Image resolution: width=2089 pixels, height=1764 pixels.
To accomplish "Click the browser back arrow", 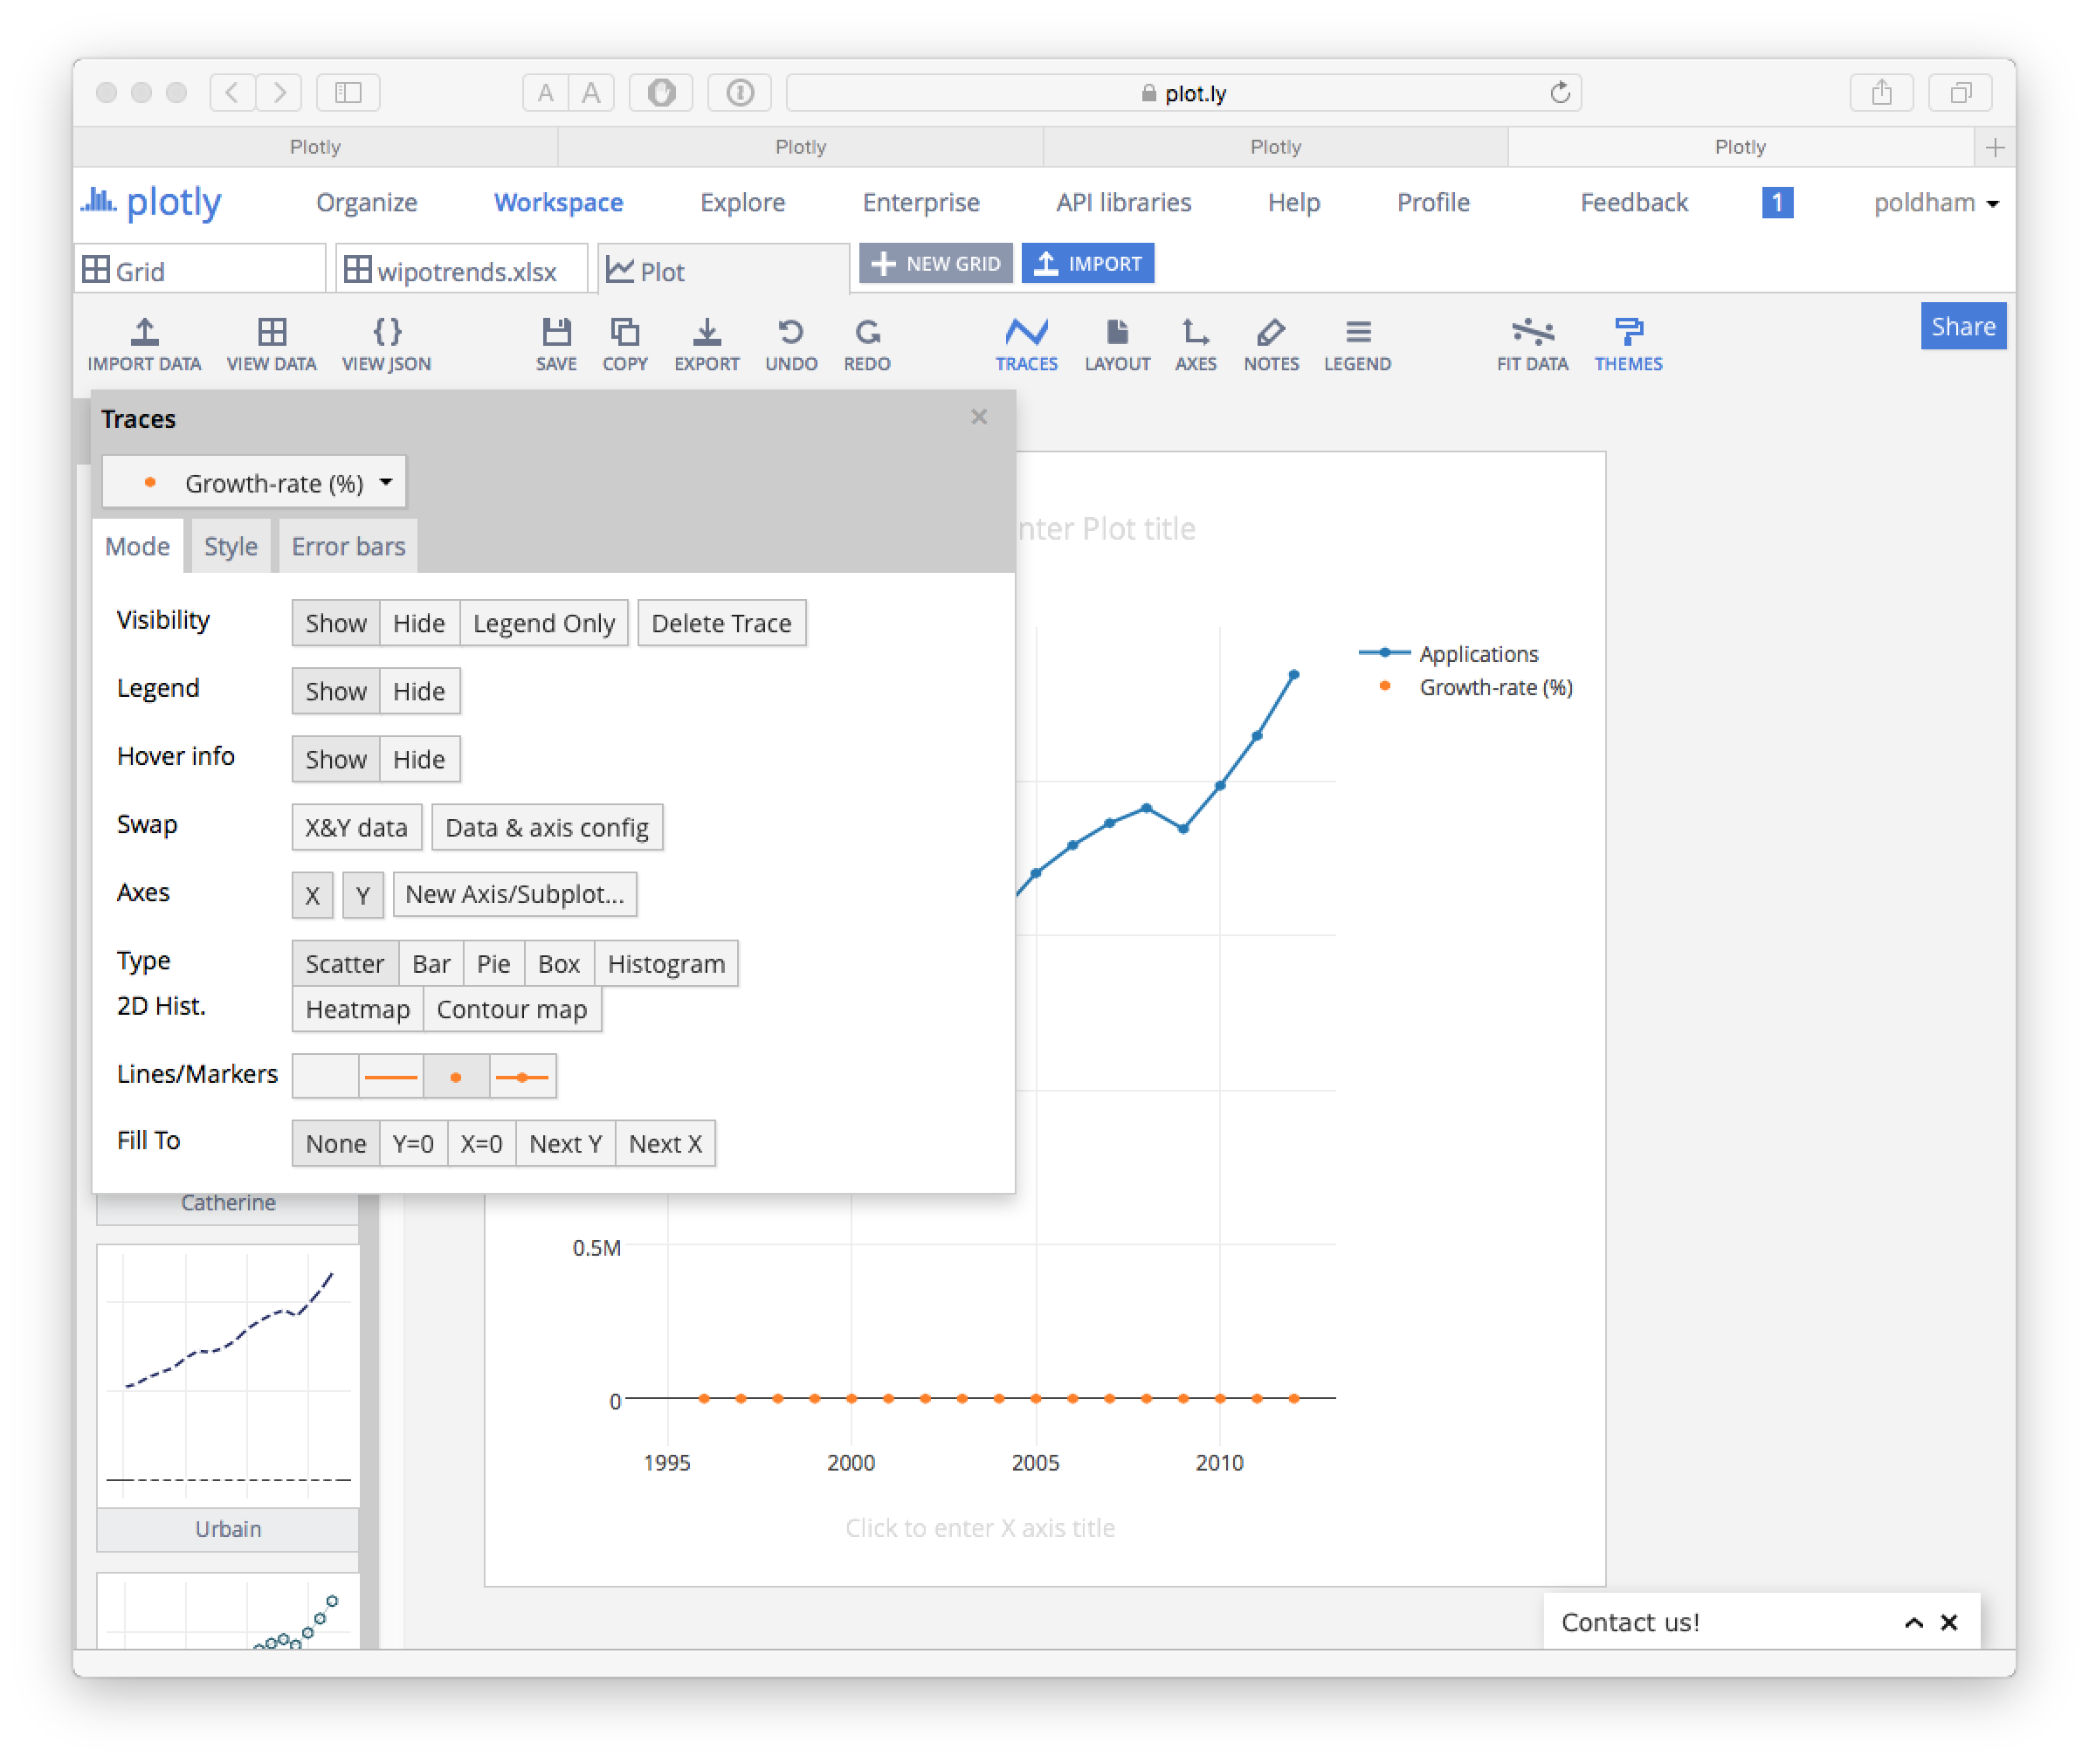I will point(232,93).
